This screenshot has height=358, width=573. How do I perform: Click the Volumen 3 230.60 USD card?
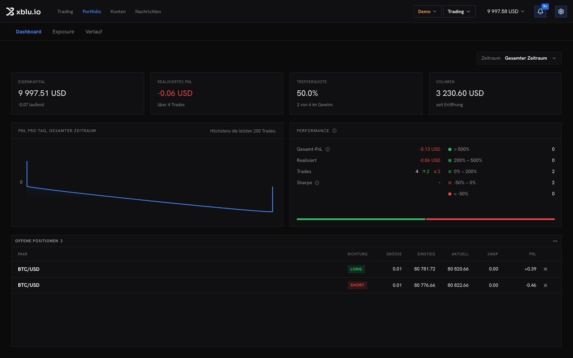[495, 93]
